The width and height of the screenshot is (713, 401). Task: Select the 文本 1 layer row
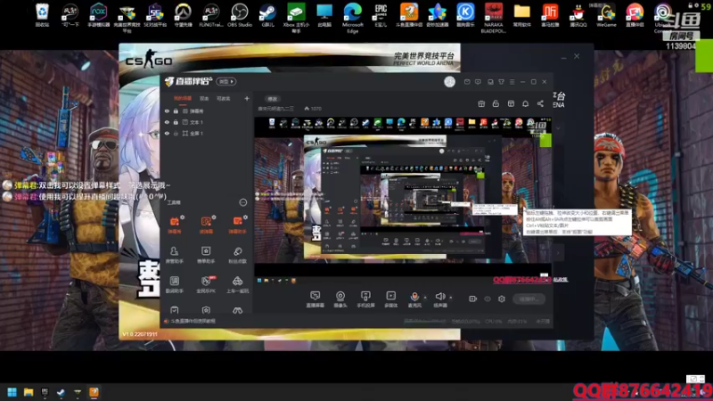pyautogui.click(x=207, y=122)
